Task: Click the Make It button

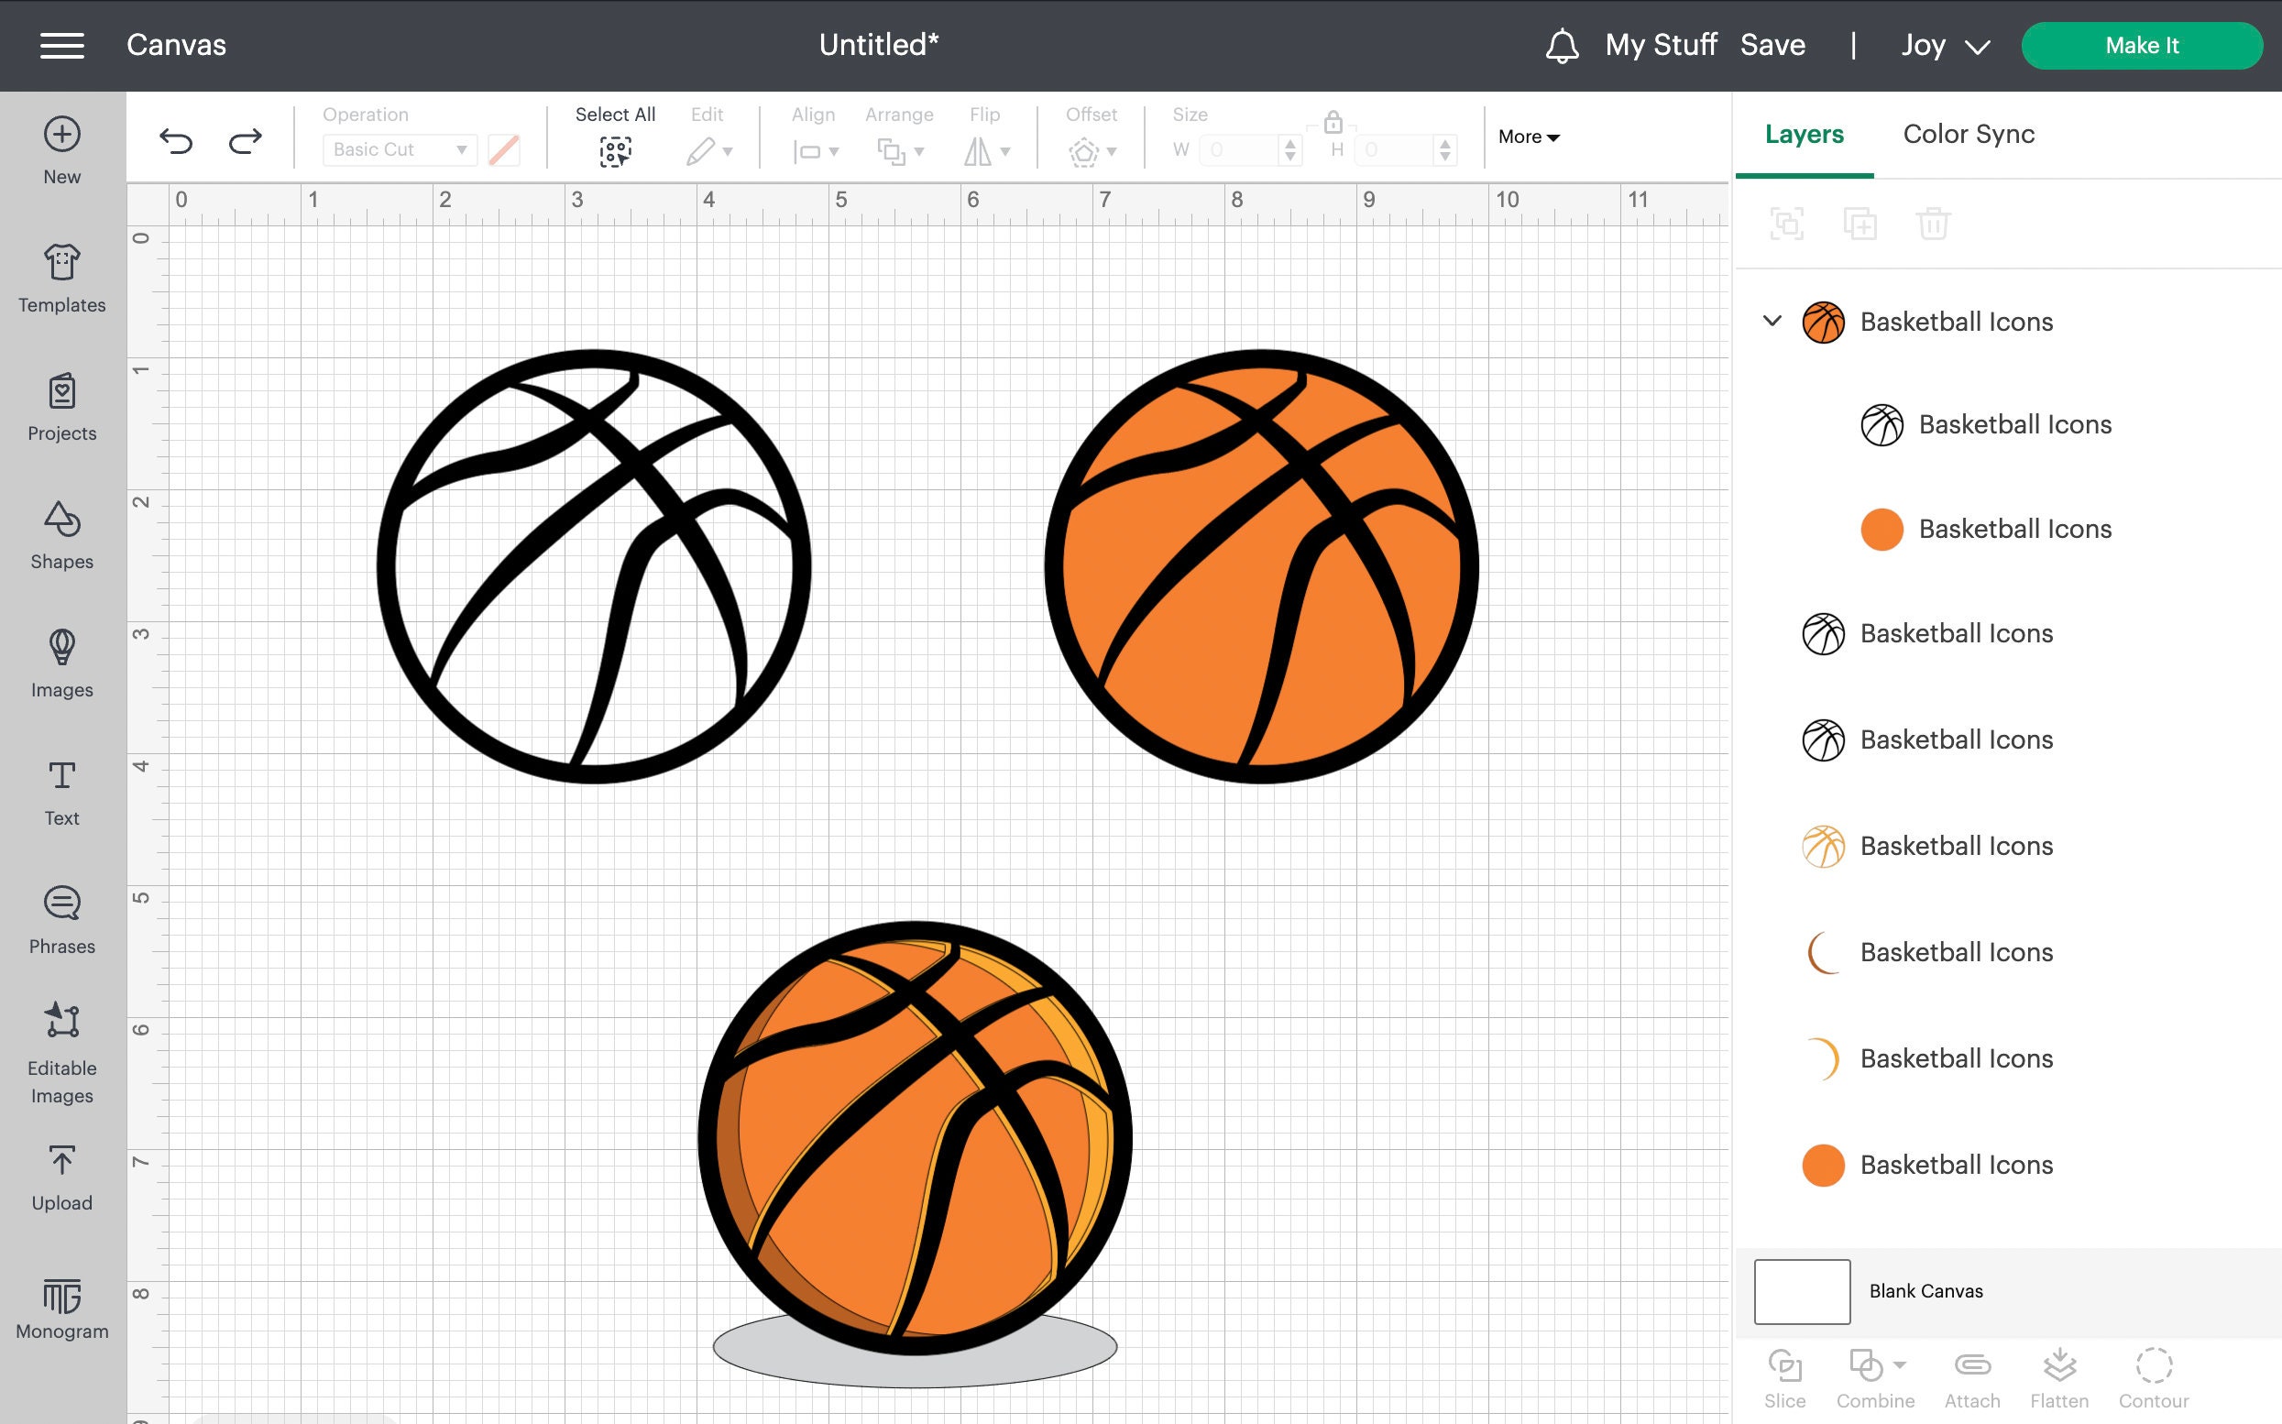Action: 2142,45
